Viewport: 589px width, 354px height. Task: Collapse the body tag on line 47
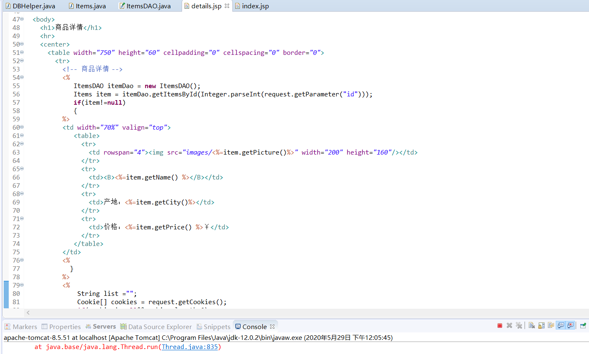pos(22,19)
